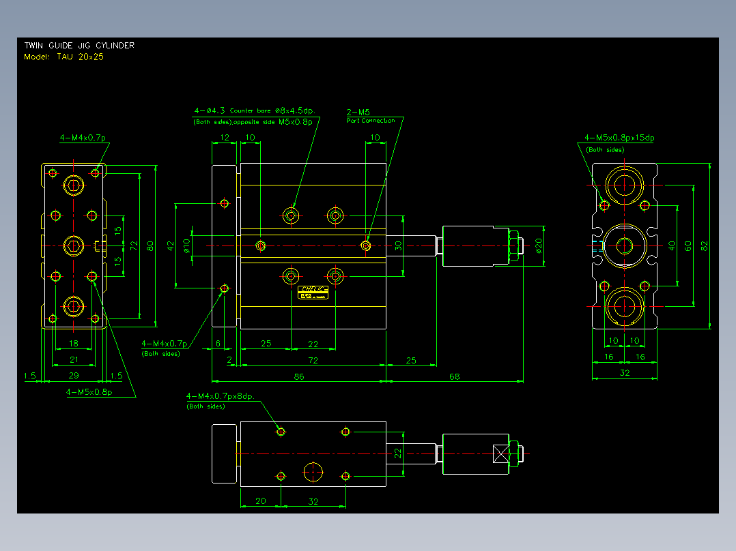Viewport: 736px width, 551px height.
Task: Click the 'ø20' diameter dimension
Action: pos(539,245)
